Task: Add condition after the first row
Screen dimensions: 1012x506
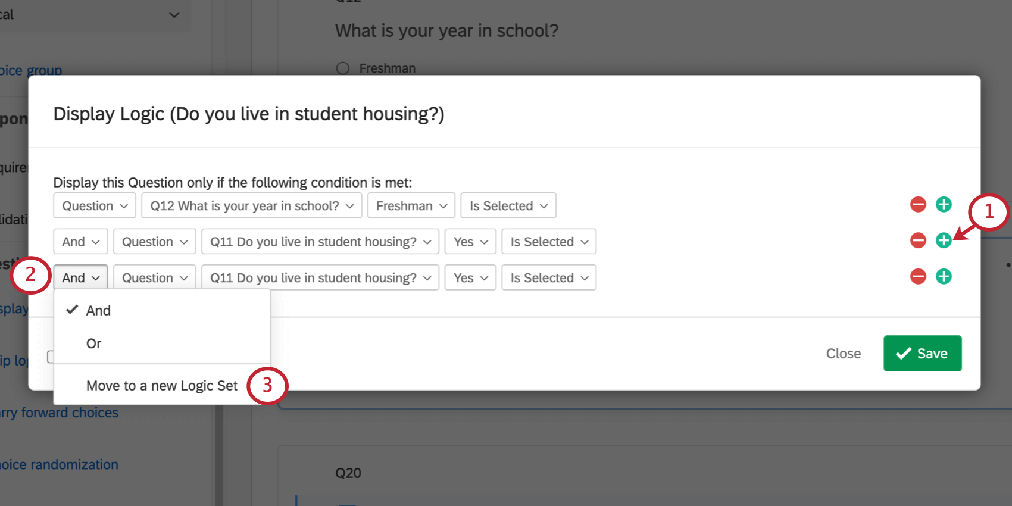Action: (944, 205)
